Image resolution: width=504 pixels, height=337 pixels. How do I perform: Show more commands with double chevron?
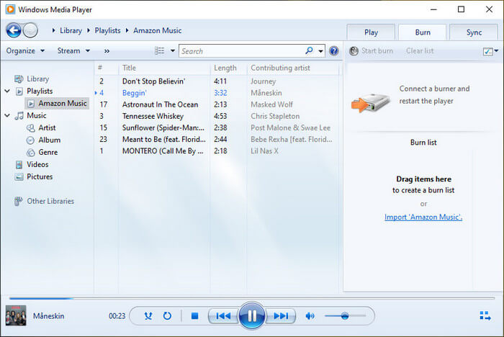(x=107, y=51)
